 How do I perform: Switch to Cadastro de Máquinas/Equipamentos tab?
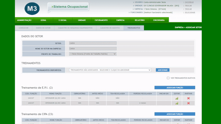tap(75, 28)
